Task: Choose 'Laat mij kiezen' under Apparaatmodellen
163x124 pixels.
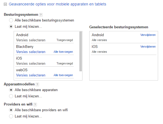Action: point(11,96)
